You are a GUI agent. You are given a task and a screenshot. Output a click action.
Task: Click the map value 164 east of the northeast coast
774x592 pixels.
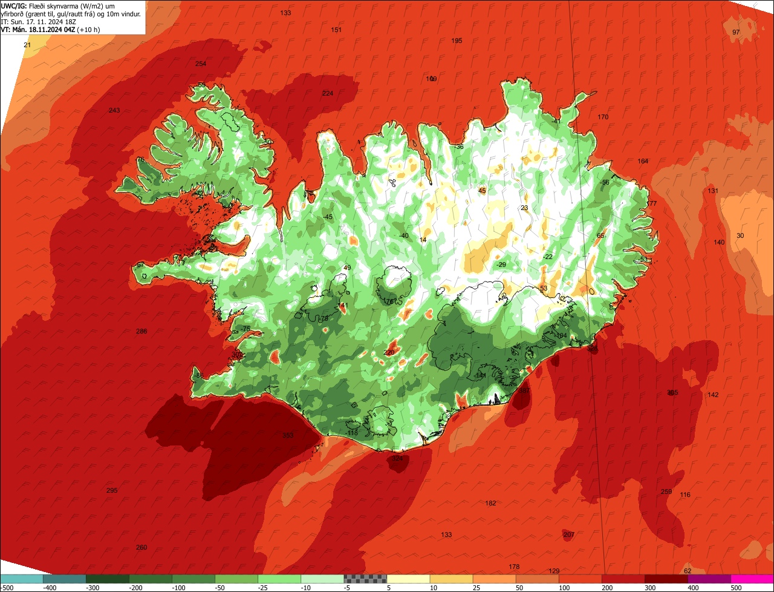pos(643,161)
